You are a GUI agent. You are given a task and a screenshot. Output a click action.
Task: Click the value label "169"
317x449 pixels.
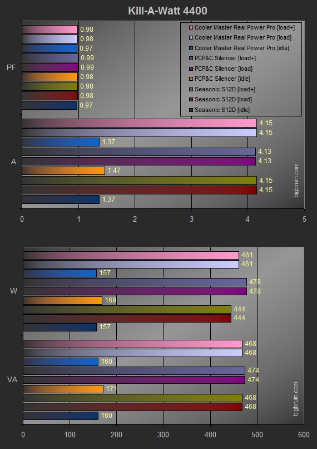[x=110, y=300]
